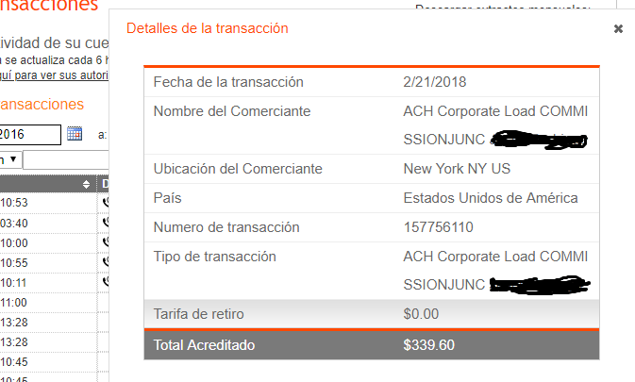Click the phone icon in the 10:53 row
Screen dimensions: 635x382
click(106, 202)
